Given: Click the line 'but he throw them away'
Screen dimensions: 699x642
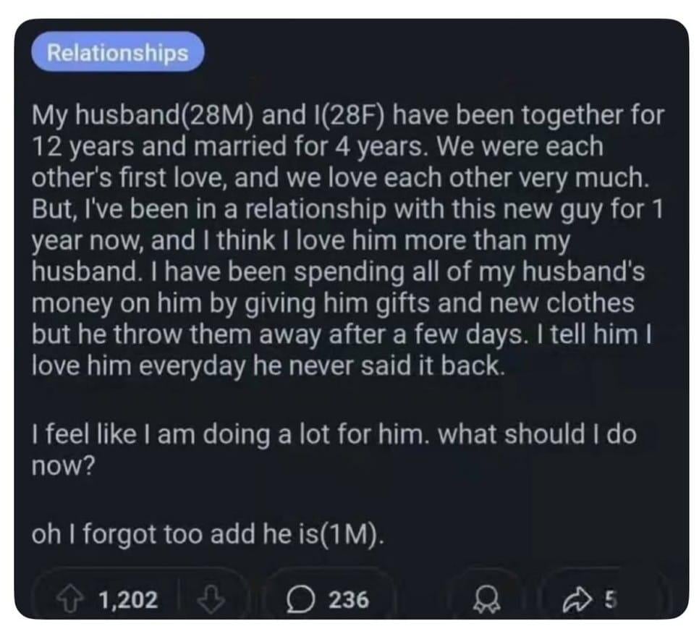Looking at the screenshot, I should [x=342, y=334].
